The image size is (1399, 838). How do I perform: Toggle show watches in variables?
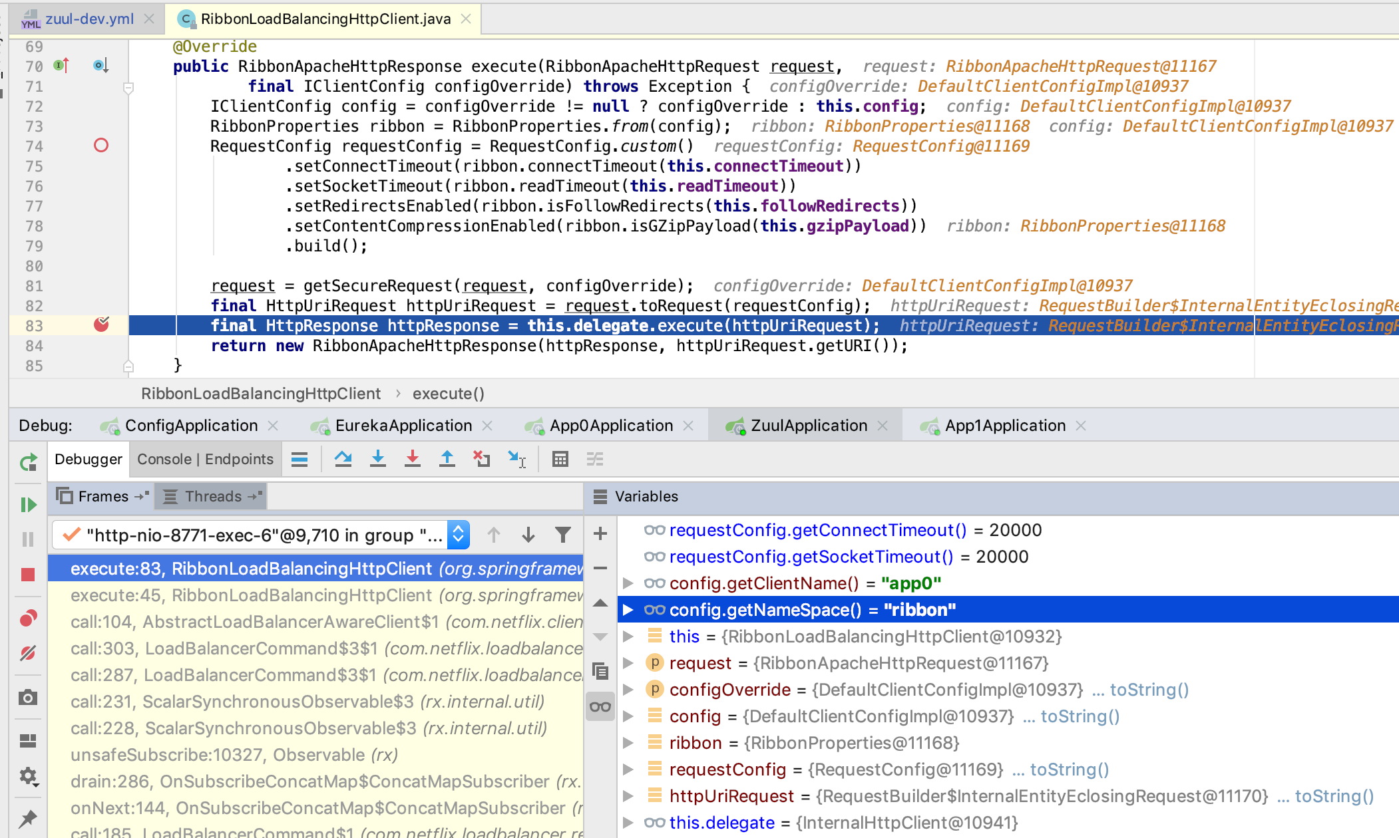pos(600,706)
